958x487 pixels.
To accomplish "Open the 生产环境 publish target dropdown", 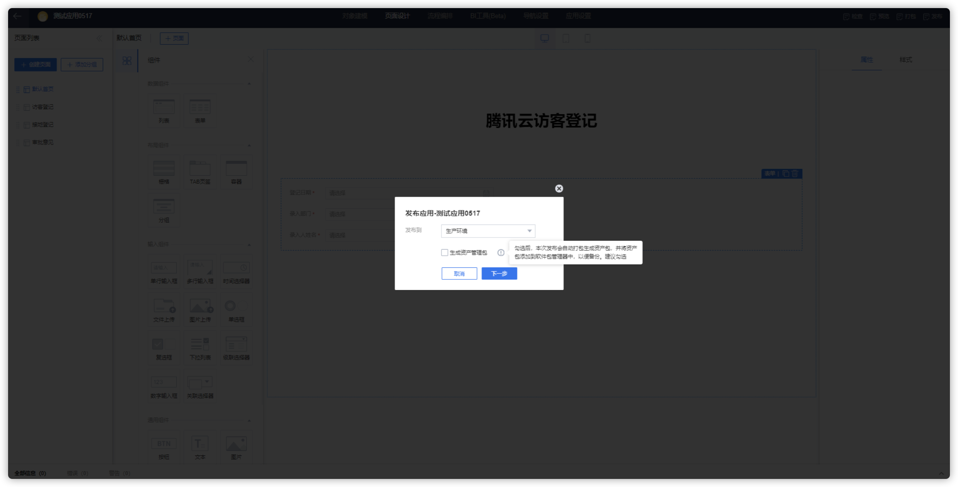I will (488, 231).
